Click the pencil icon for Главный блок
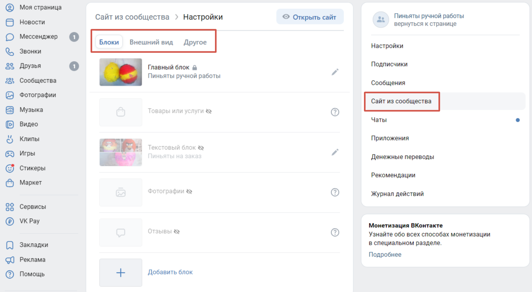The image size is (532, 292). click(x=335, y=72)
